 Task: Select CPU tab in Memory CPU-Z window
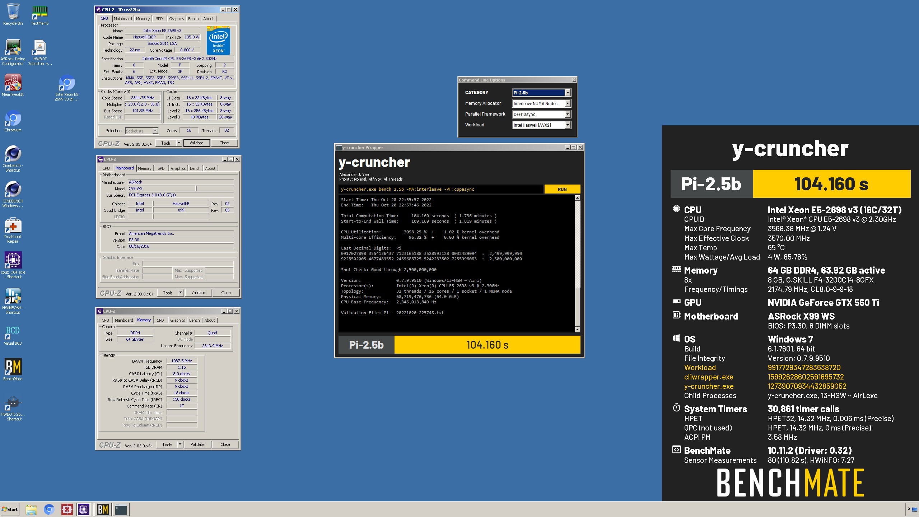pos(105,320)
